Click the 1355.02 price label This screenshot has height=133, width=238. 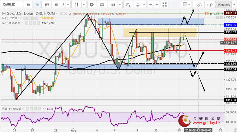231,32
